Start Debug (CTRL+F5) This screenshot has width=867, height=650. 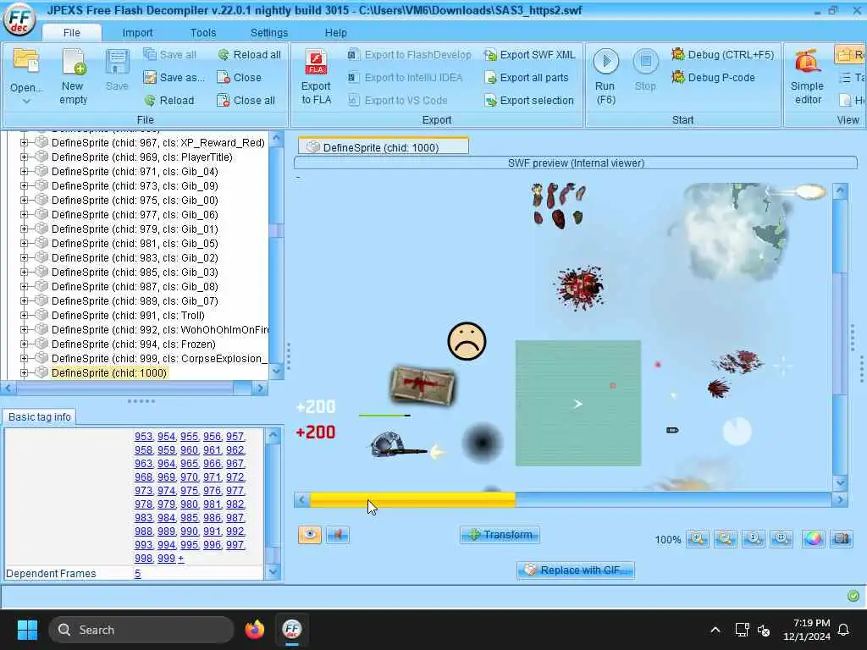coord(723,55)
